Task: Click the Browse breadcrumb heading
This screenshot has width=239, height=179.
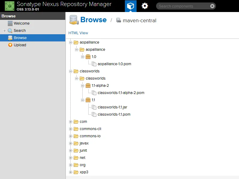Action: [x=93, y=20]
